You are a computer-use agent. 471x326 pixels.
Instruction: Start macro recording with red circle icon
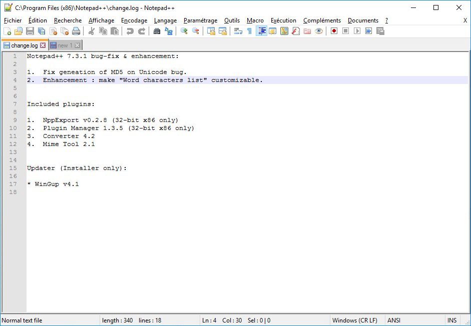tap(334, 31)
